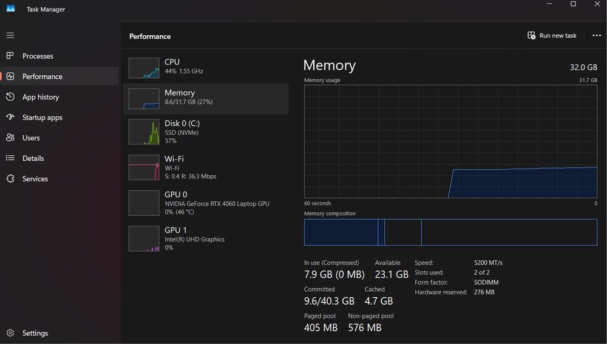Click the Run new task button
607x344 pixels.
pos(552,36)
